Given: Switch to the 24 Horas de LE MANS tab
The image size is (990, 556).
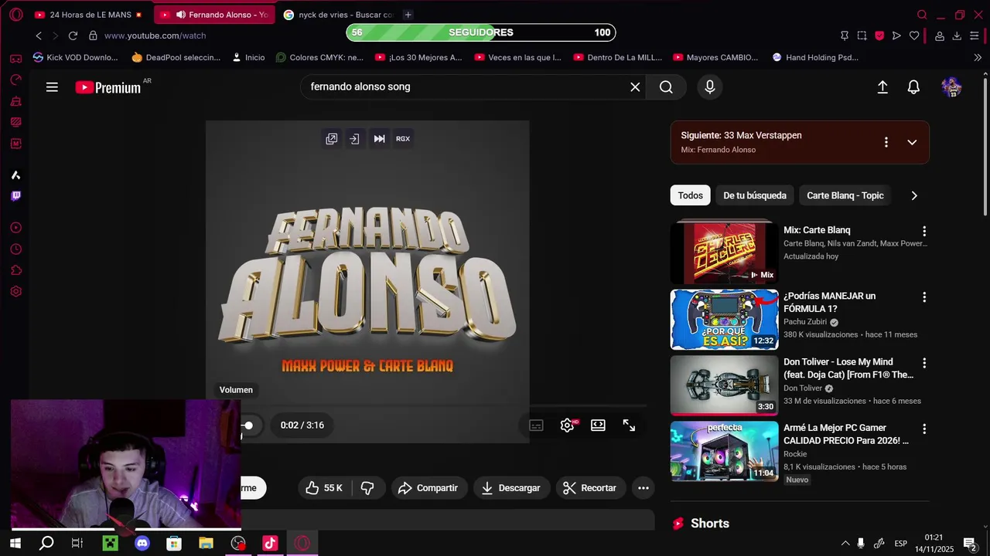Looking at the screenshot, I should click(89, 15).
